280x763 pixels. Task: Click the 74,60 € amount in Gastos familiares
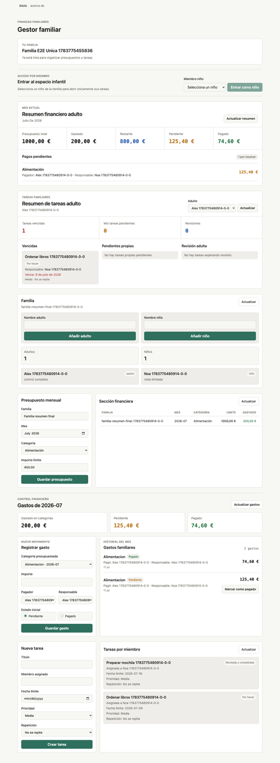pyautogui.click(x=250, y=561)
